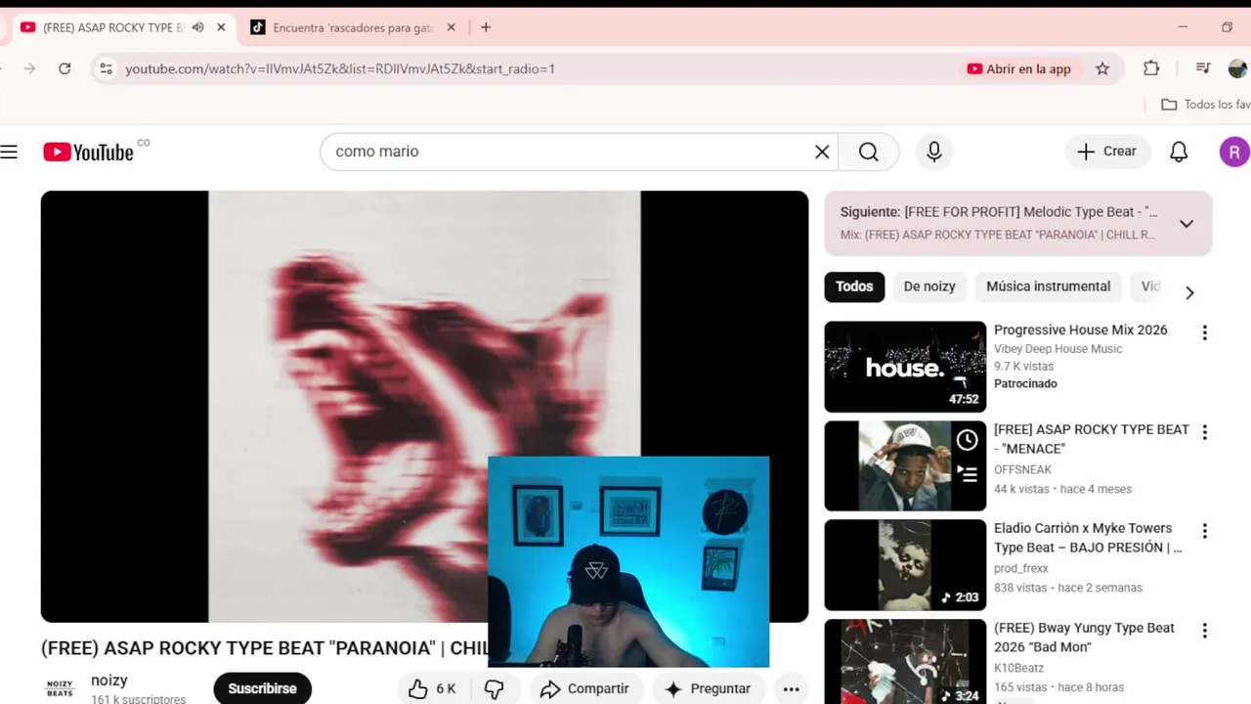
Task: Click the browser address bar URL
Action: 340,68
